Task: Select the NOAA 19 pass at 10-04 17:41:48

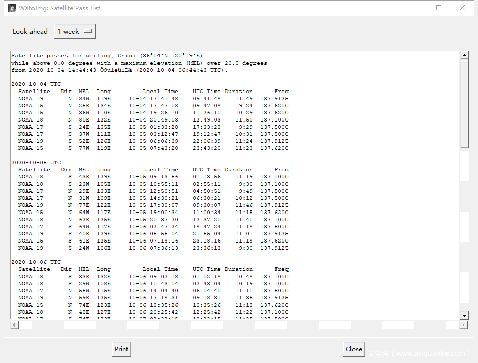Action: pos(152,99)
